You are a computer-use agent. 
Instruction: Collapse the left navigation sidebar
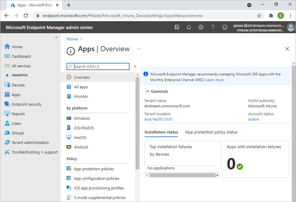(56, 37)
